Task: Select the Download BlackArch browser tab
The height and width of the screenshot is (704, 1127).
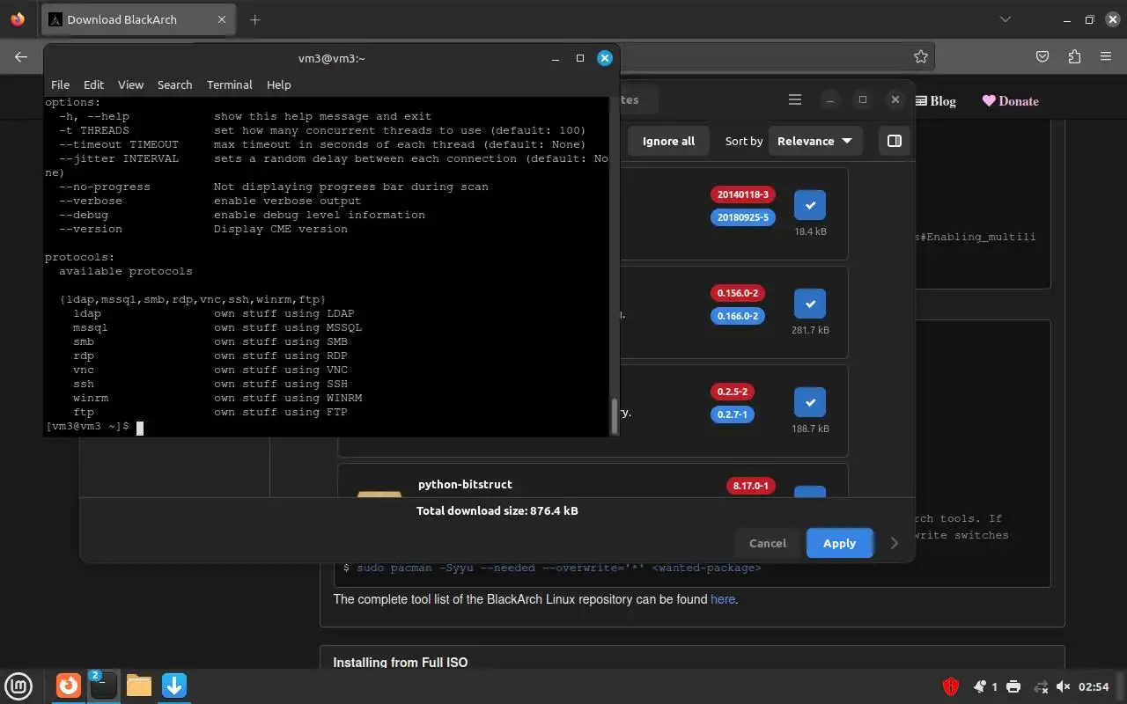Action: click(x=138, y=19)
